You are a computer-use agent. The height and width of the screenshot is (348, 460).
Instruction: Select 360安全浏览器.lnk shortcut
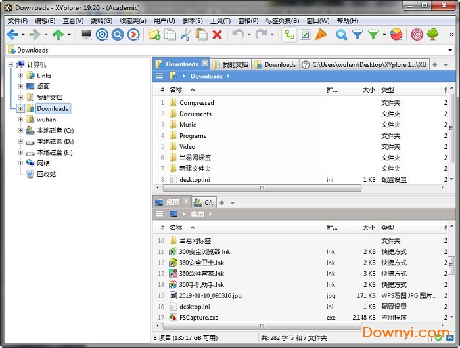pos(299,252)
